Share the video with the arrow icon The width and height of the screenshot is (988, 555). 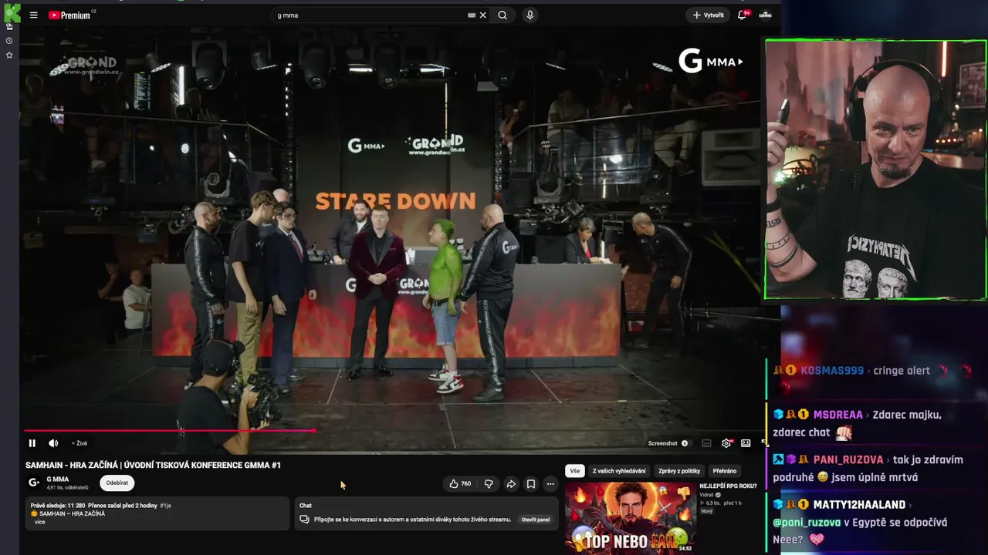tap(511, 484)
